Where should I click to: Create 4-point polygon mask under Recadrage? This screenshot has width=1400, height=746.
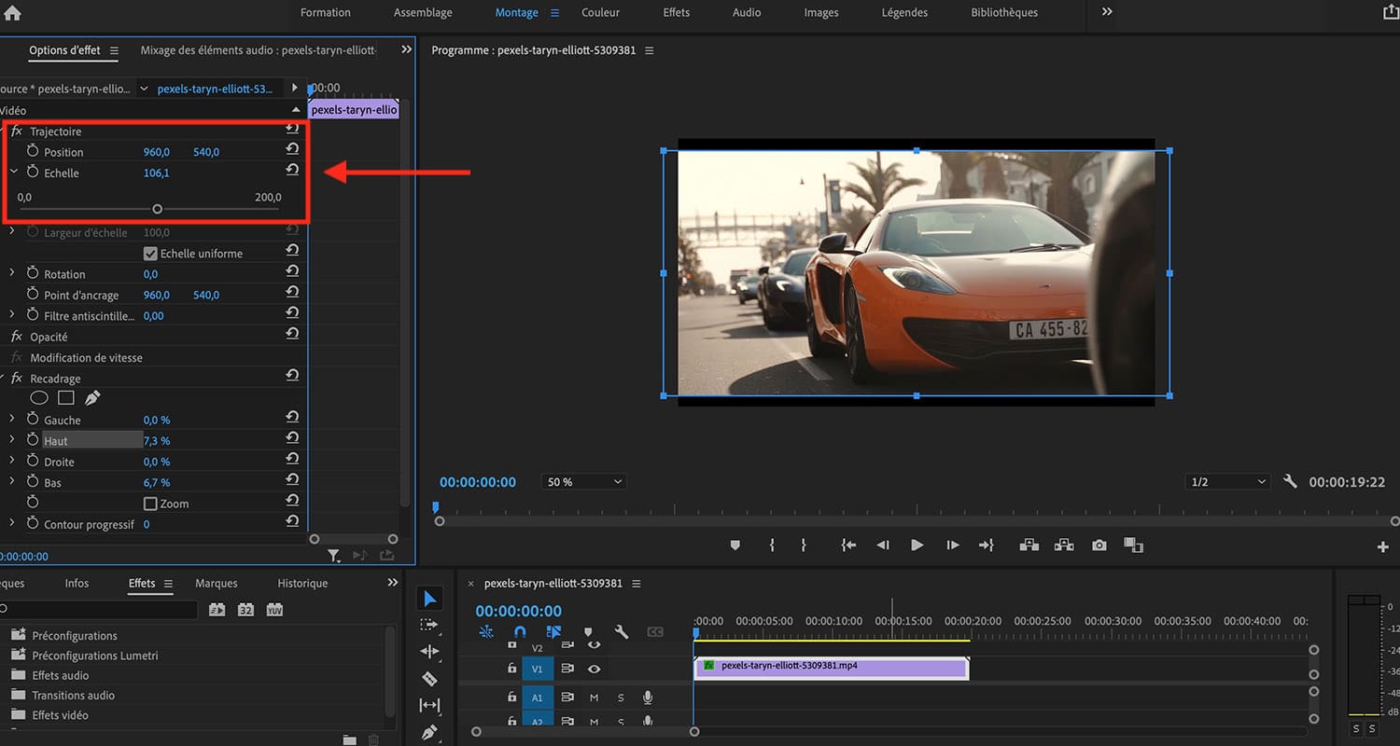66,398
